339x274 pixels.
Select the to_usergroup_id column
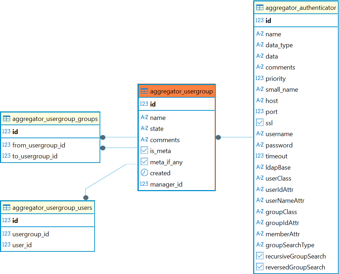[35, 156]
